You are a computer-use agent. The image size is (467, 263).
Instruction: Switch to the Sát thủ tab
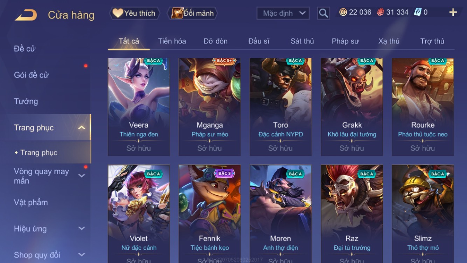tap(302, 41)
